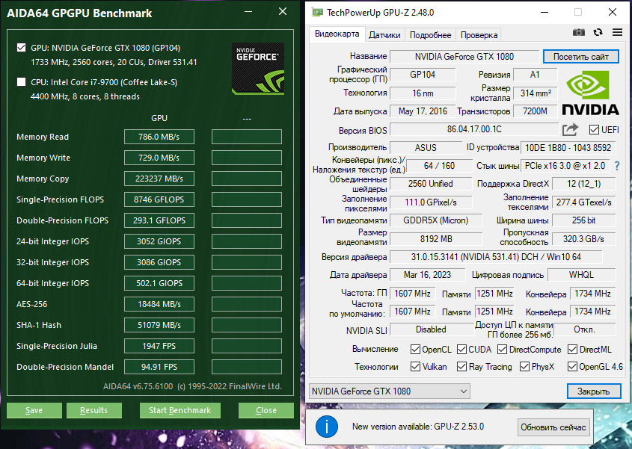Viewport: 632px width, 449px height.
Task: Click Обновить сейчас to update GPU-Z
Action: (x=553, y=427)
